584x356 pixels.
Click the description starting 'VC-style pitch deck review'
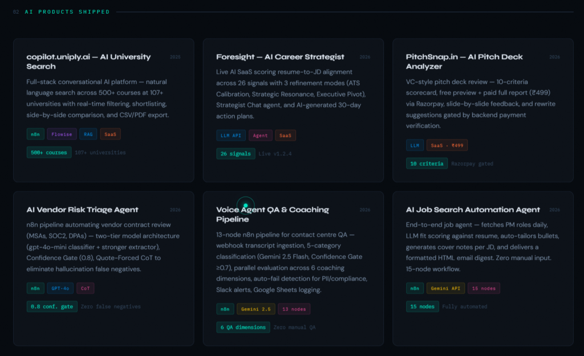(480, 104)
